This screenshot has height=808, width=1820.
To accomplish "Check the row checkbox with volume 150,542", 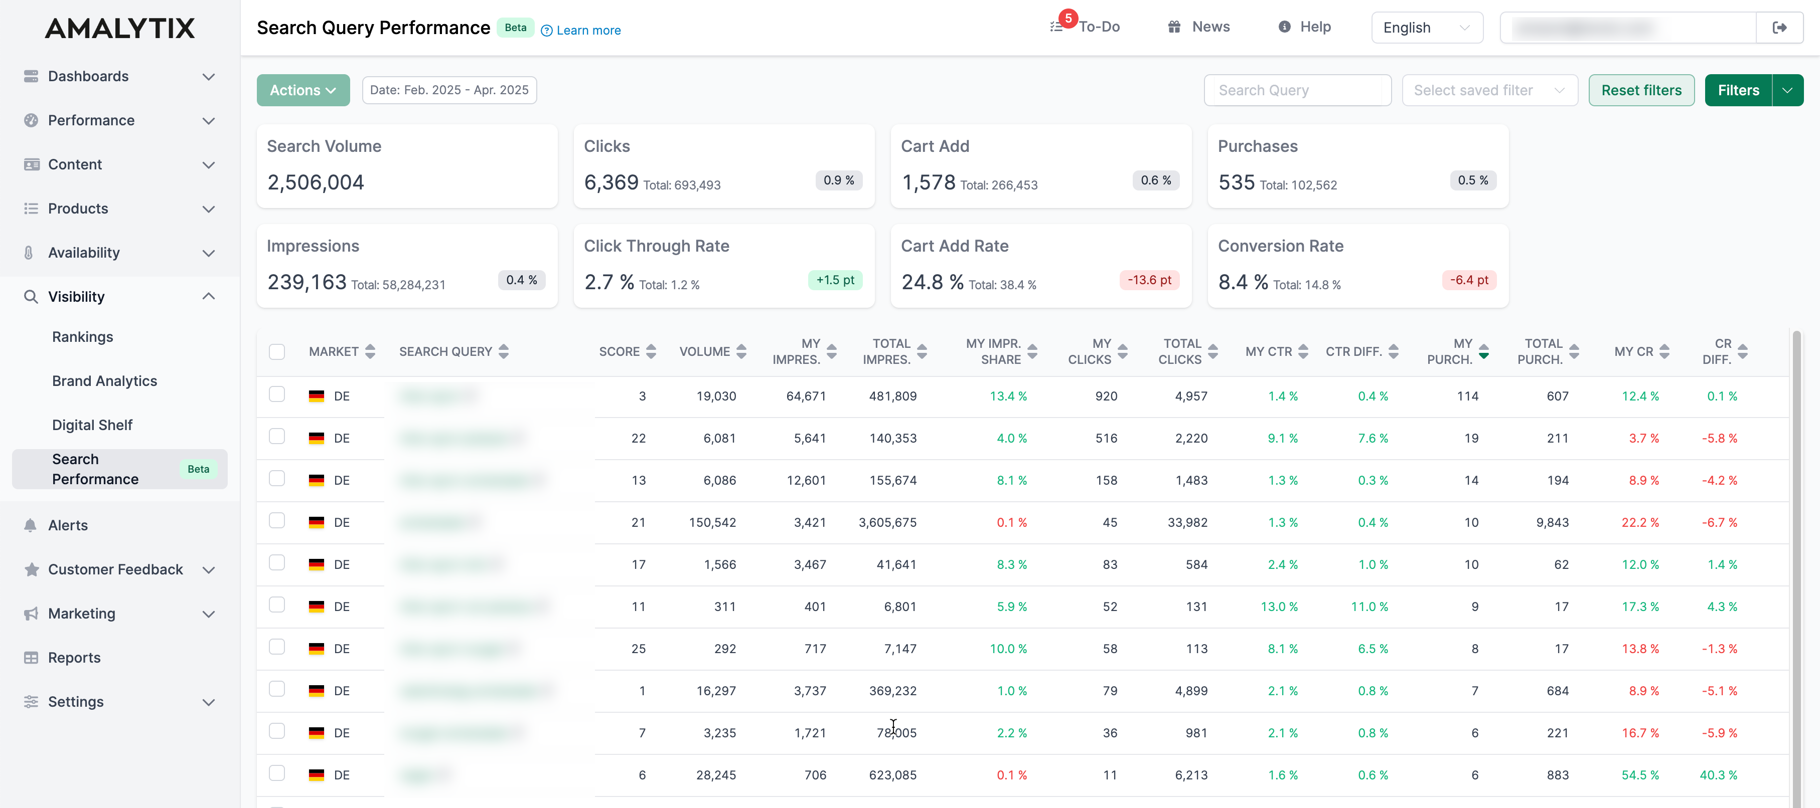I will coord(277,520).
